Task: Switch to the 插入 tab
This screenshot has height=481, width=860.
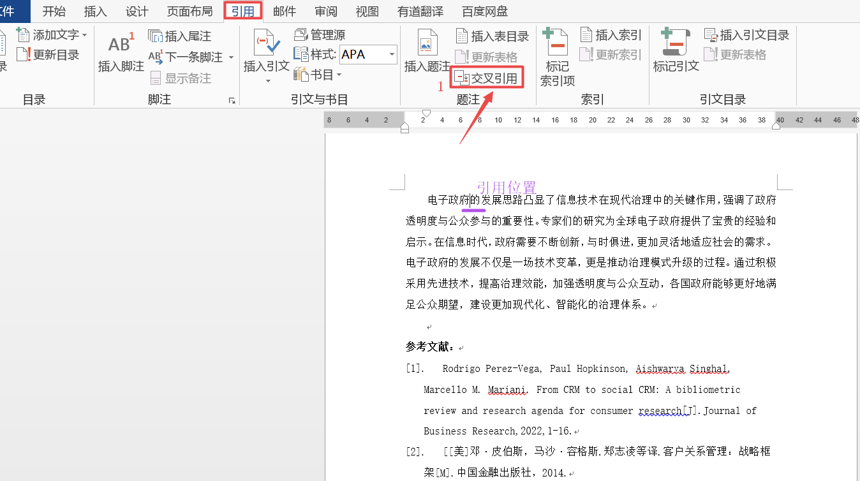Action: pos(96,11)
